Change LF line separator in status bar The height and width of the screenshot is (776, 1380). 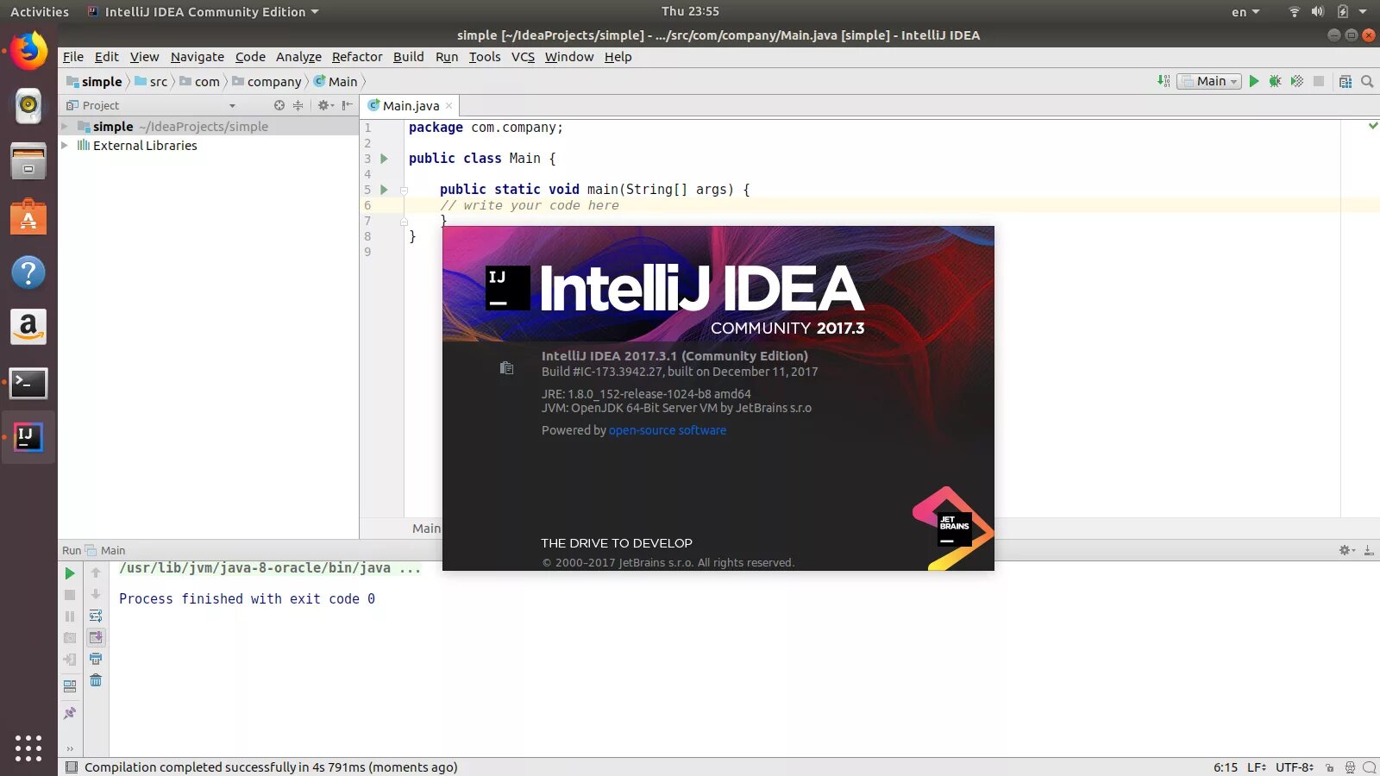click(1257, 767)
